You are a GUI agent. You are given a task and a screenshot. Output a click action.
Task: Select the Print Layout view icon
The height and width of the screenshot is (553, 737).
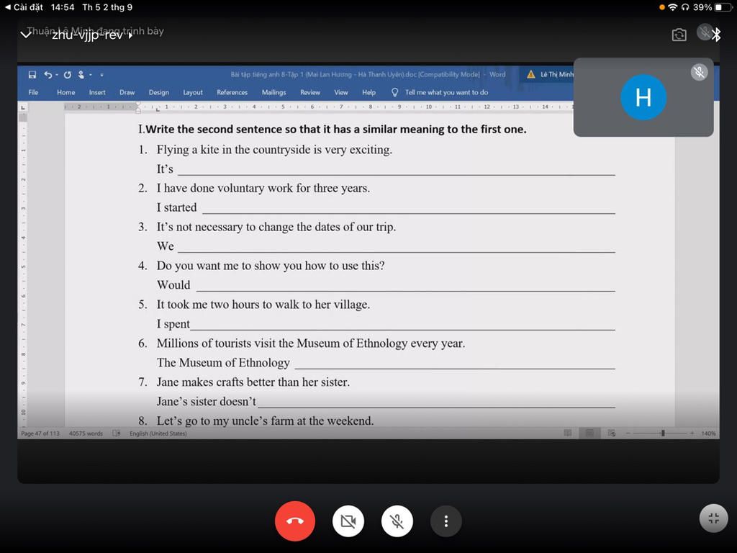pos(589,433)
